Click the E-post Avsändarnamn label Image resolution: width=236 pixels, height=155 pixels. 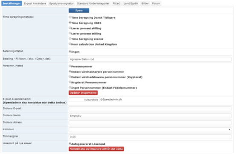17,99
